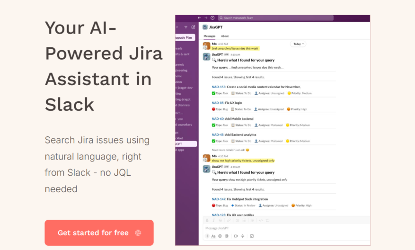Click 'Fix HubSpot Slack integration' issue title

click(x=247, y=199)
